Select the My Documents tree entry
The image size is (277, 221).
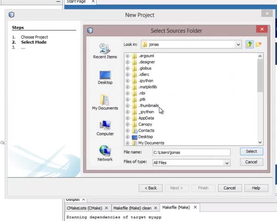[x=151, y=143]
